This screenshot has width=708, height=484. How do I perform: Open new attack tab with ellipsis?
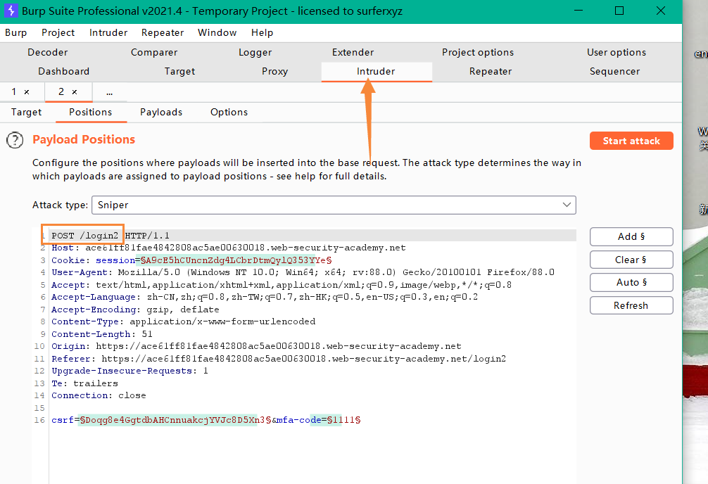tap(110, 93)
